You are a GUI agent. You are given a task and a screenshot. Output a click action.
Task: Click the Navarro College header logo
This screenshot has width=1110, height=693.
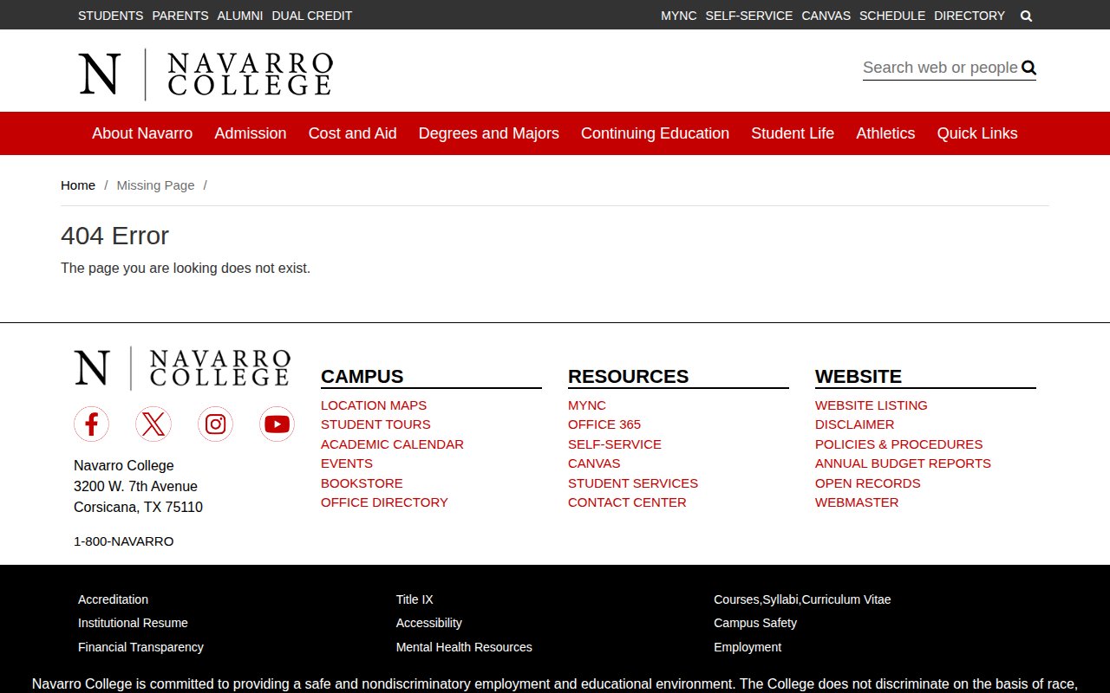click(x=206, y=74)
